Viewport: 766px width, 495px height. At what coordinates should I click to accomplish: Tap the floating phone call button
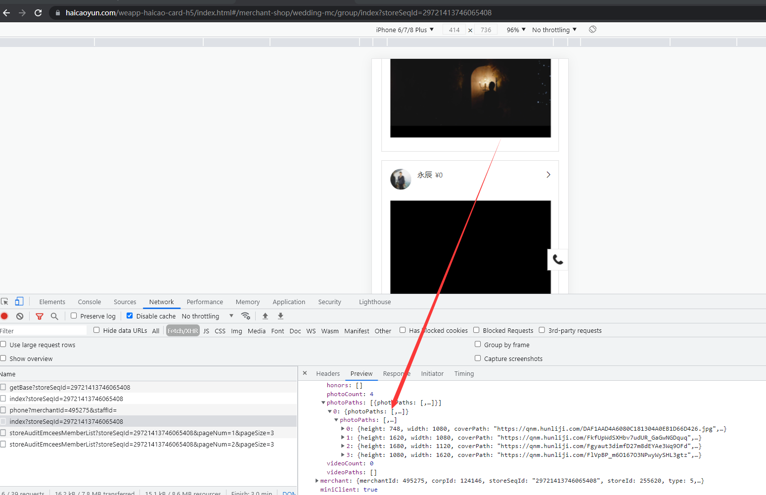558,260
